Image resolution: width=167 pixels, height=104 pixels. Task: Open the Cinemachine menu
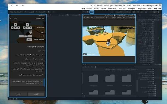pyautogui.click(x=113, y=9)
